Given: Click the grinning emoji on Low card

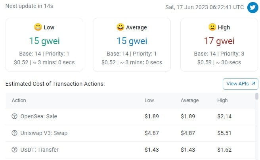Looking at the screenshot, I should tap(38, 27).
